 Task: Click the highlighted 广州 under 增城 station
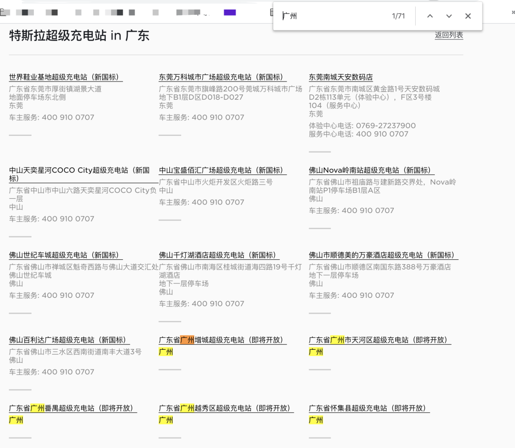click(x=166, y=352)
